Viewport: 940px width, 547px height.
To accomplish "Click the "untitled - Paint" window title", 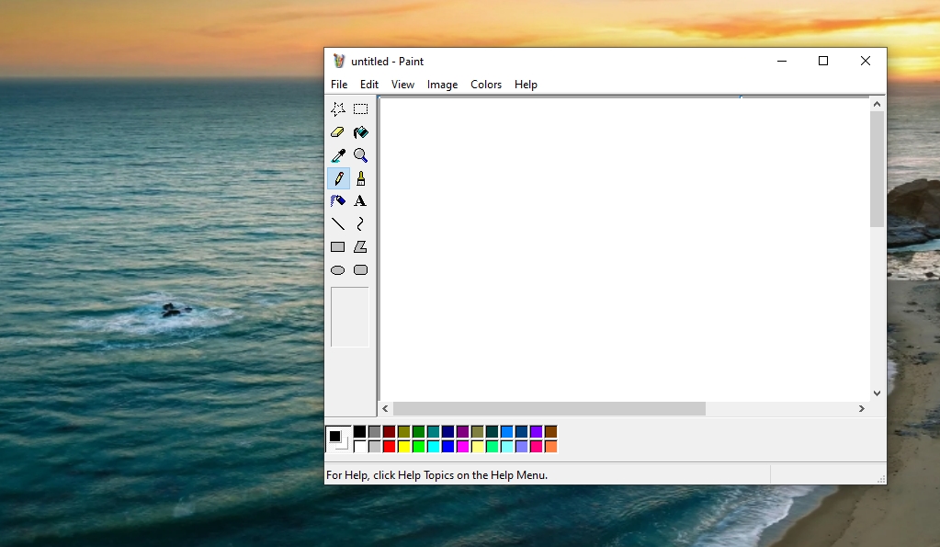I will pos(387,62).
